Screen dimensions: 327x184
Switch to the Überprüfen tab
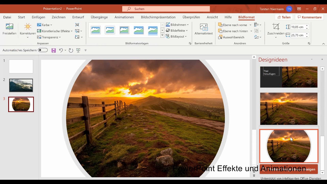click(x=191, y=17)
